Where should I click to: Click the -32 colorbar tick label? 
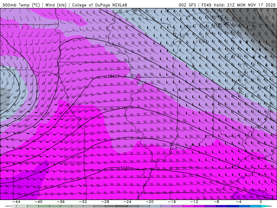[x=83, y=202]
